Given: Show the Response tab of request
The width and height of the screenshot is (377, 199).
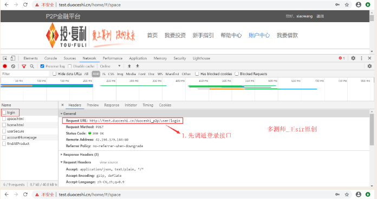Looking at the screenshot, I should pyautogui.click(x=112, y=105).
